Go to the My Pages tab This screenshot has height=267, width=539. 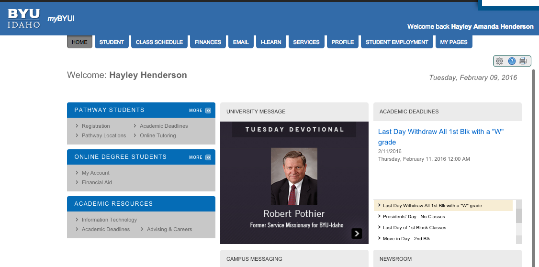[454, 42]
